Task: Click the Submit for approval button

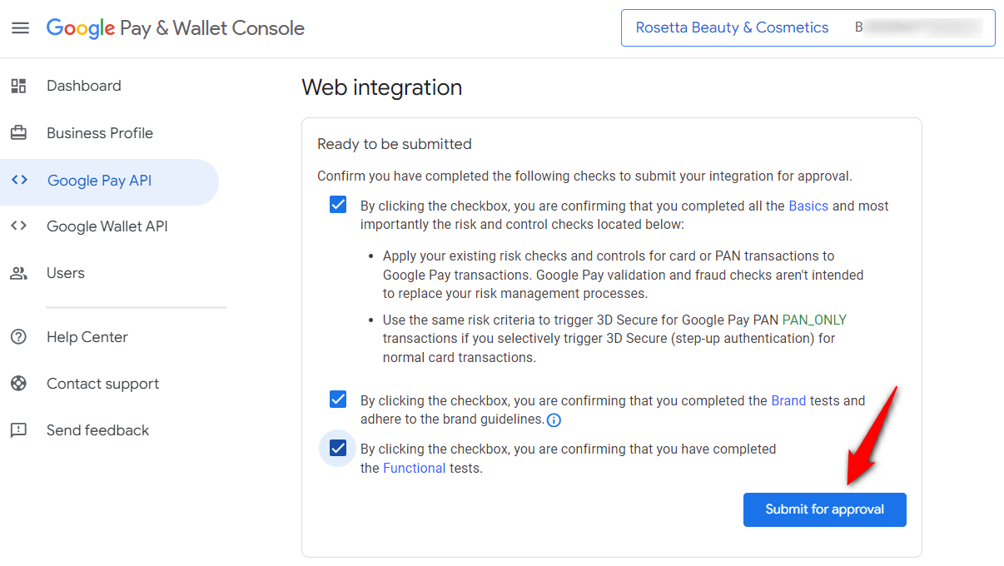Action: (824, 509)
